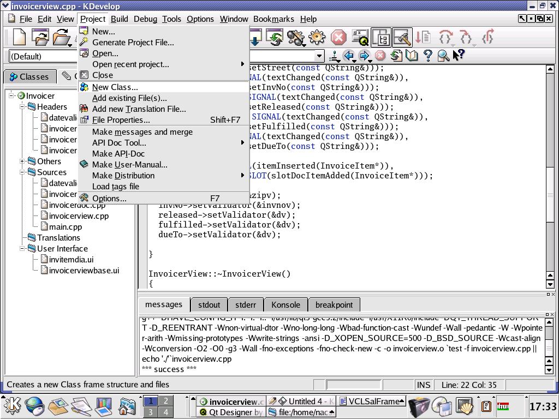Select Load tags file entry
Viewport: 559px width, 419px height.
[x=163, y=187]
